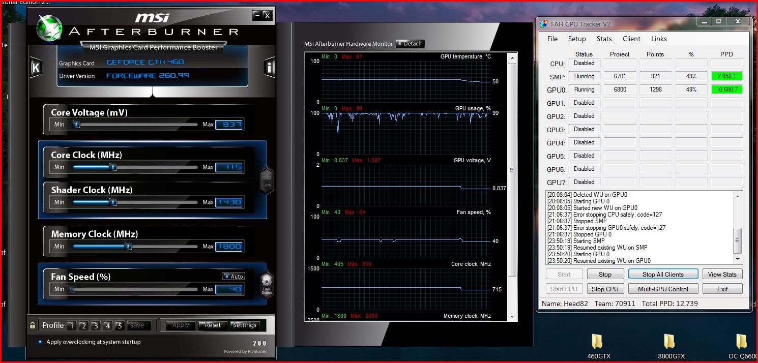Click the Graphics Card name GEFORCE GTX 460
758x363 pixels.
coord(145,62)
